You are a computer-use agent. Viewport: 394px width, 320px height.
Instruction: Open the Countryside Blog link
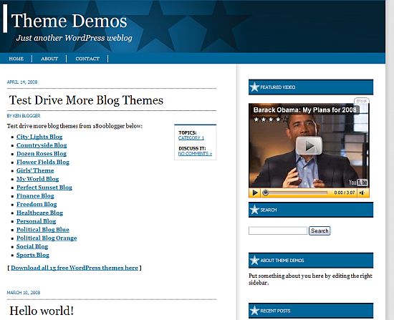tap(42, 145)
